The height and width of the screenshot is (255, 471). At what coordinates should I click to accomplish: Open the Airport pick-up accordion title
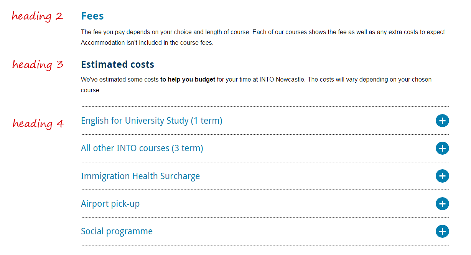point(110,204)
